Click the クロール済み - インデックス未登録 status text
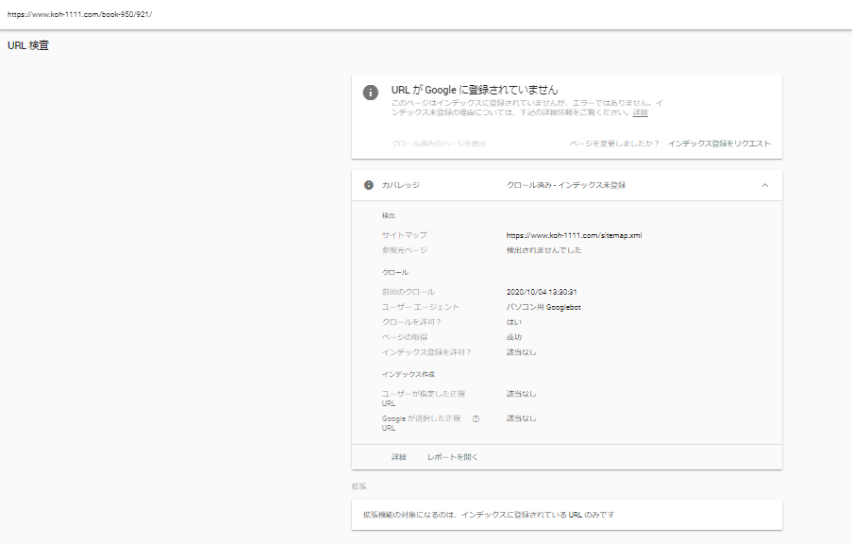 point(566,185)
